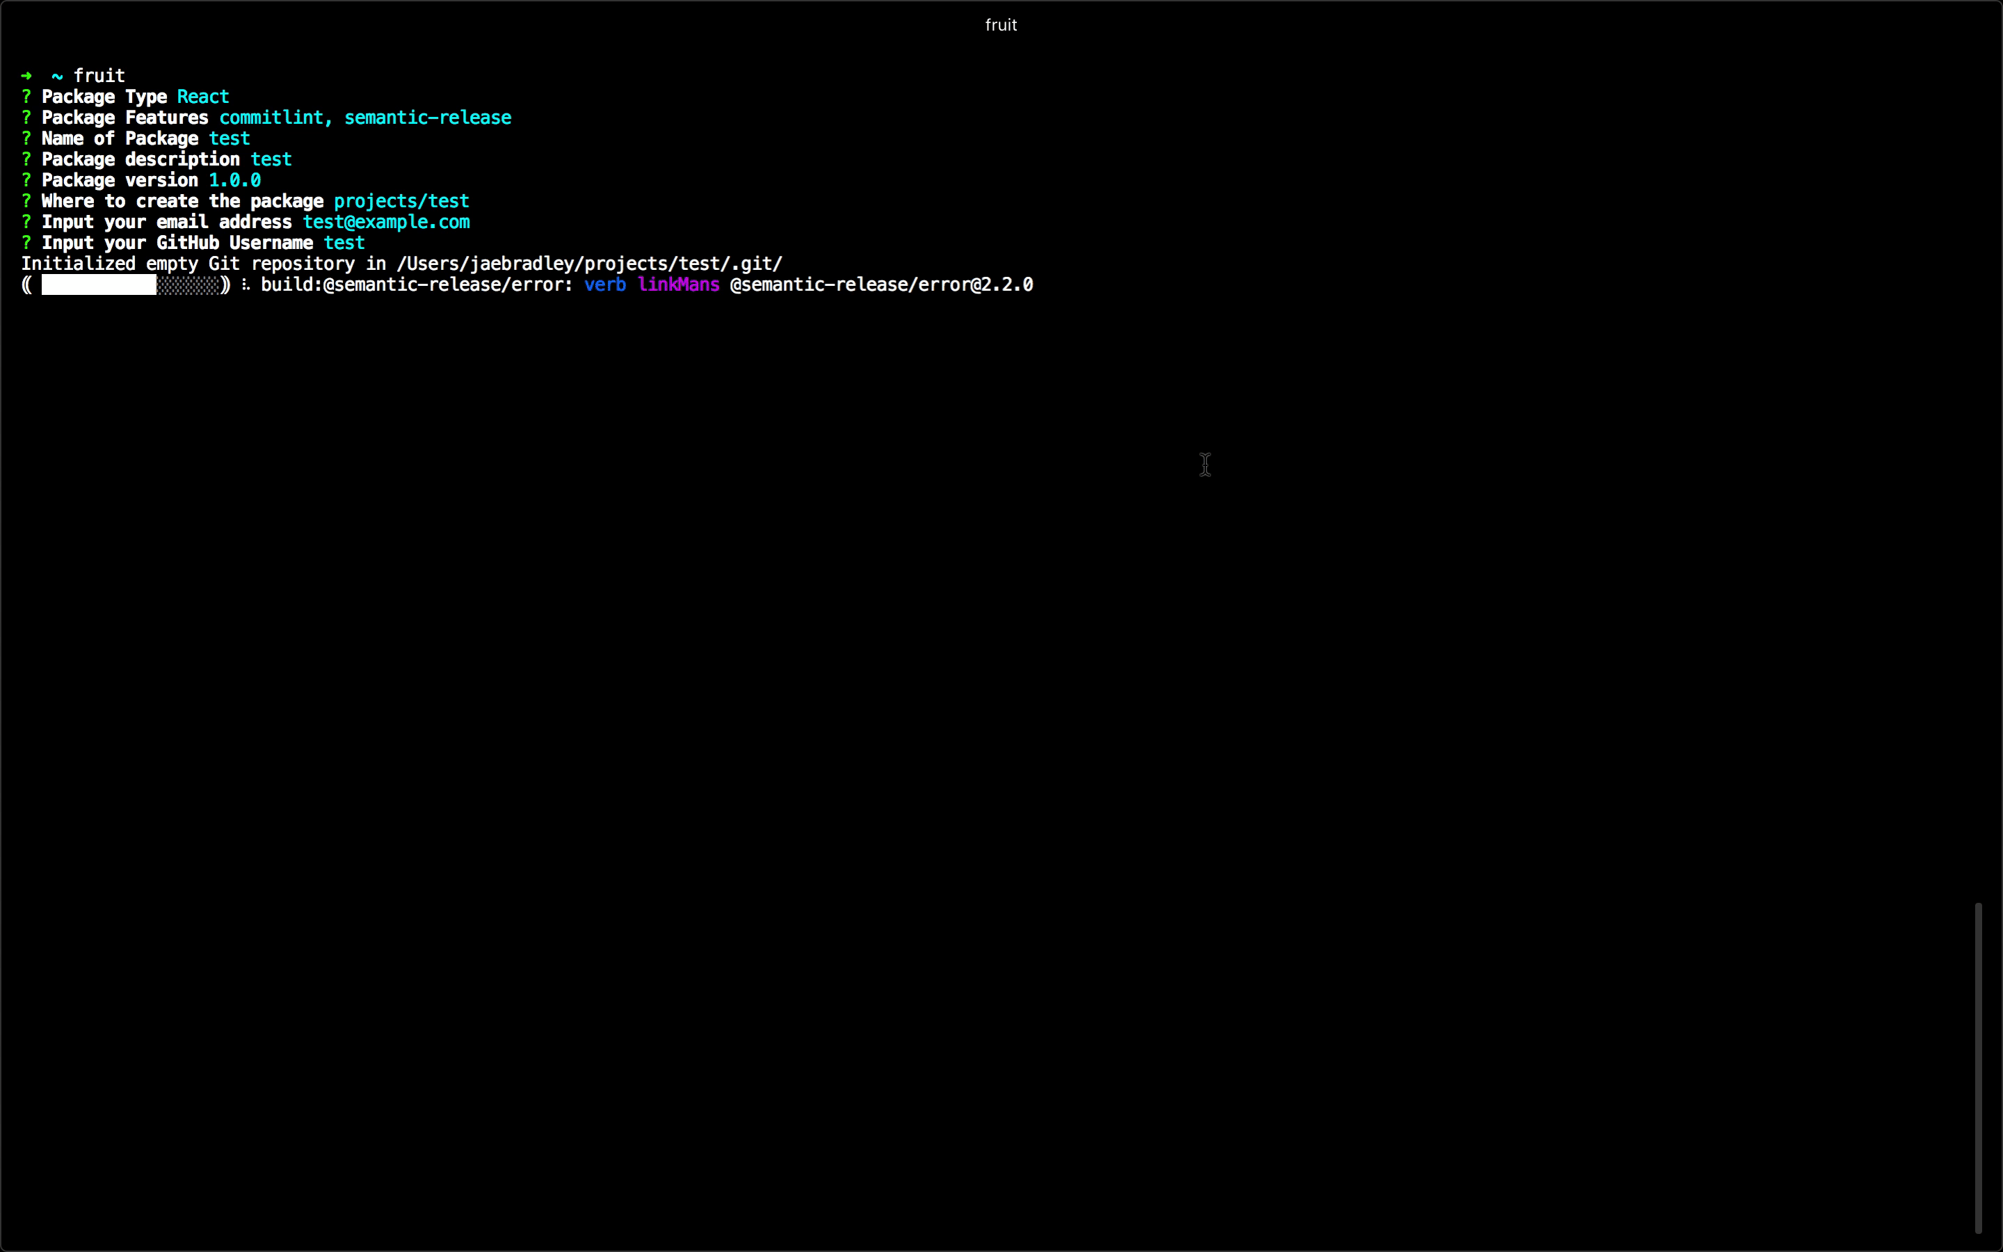This screenshot has width=2003, height=1252.
Task: Click the question mark beside Package Type
Action: 26,97
